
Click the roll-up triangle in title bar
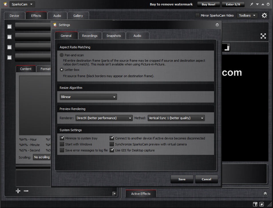[263, 4]
